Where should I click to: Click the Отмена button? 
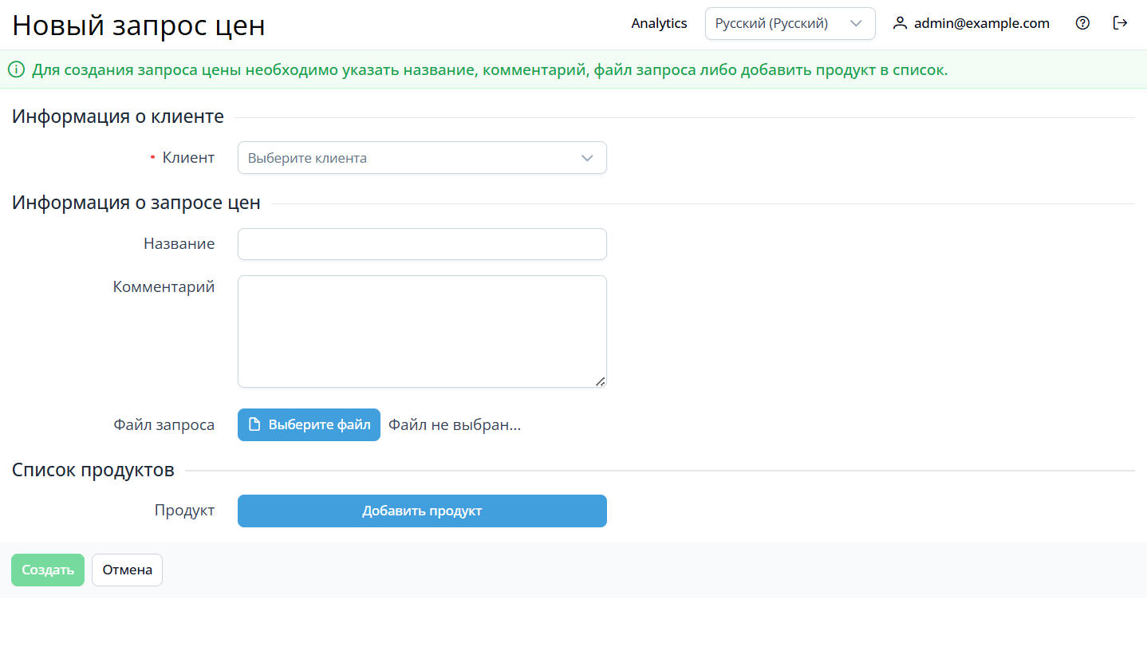tap(127, 570)
